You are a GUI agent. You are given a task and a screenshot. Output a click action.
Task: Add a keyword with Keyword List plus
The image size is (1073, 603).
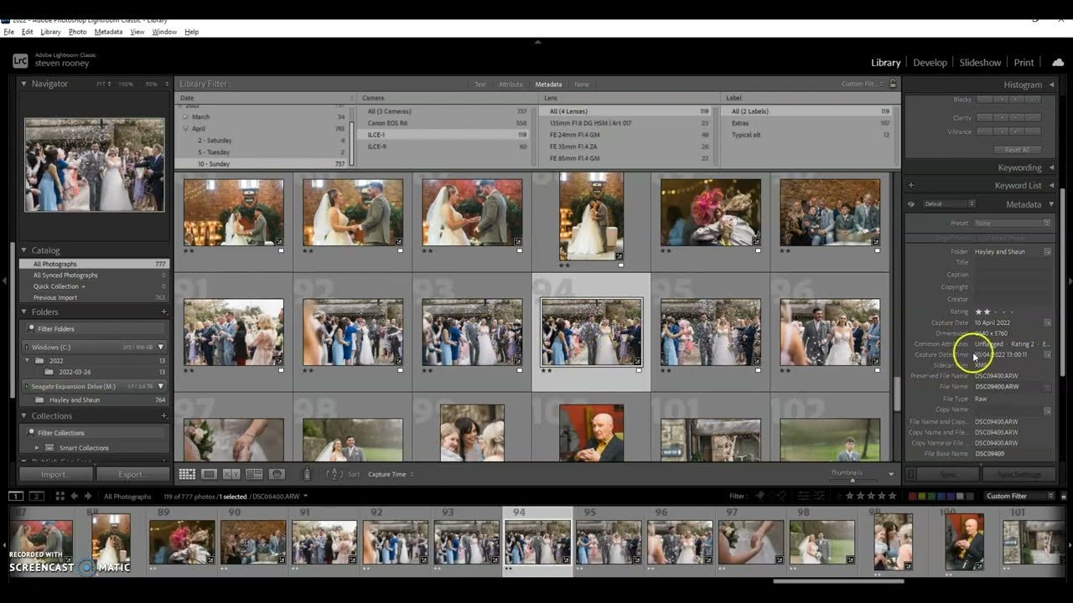pos(911,185)
